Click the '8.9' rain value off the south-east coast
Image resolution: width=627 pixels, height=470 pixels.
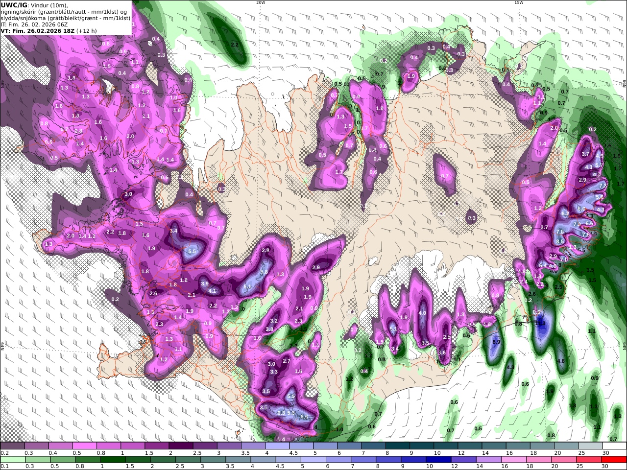point(496,342)
